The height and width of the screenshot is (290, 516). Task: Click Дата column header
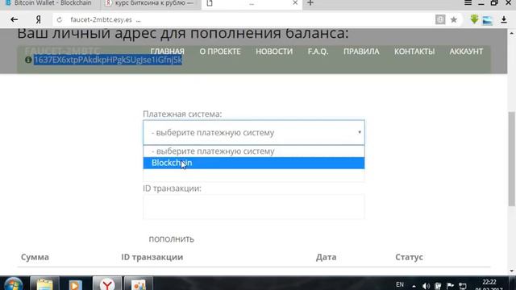pos(326,257)
